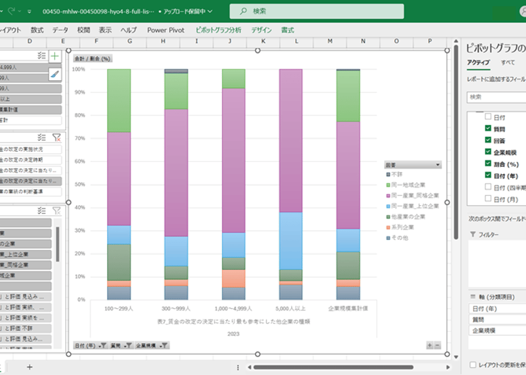Click the field list 検索 box
This screenshot has height=375, width=526.
496,97
